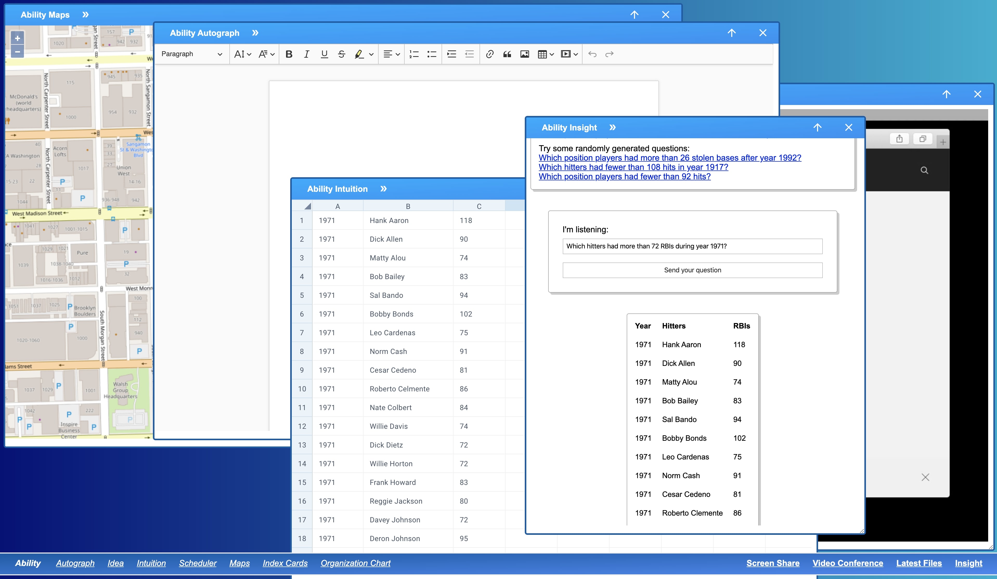Viewport: 997px width, 579px height.
Task: Insert a block quote
Action: [507, 54]
